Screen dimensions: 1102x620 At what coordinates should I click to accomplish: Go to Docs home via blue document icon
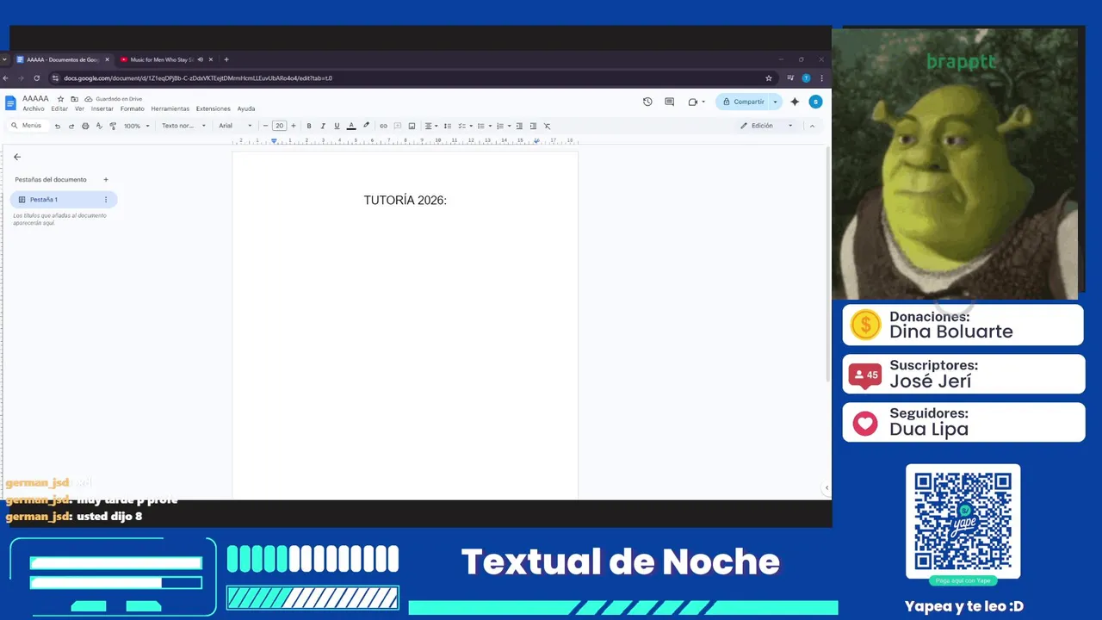(x=10, y=103)
